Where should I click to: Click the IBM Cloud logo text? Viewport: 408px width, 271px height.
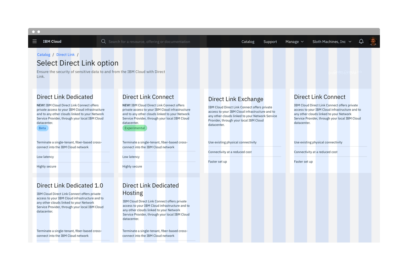(52, 42)
